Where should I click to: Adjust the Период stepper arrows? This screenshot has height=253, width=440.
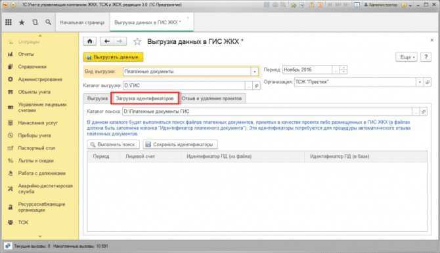tap(343, 69)
